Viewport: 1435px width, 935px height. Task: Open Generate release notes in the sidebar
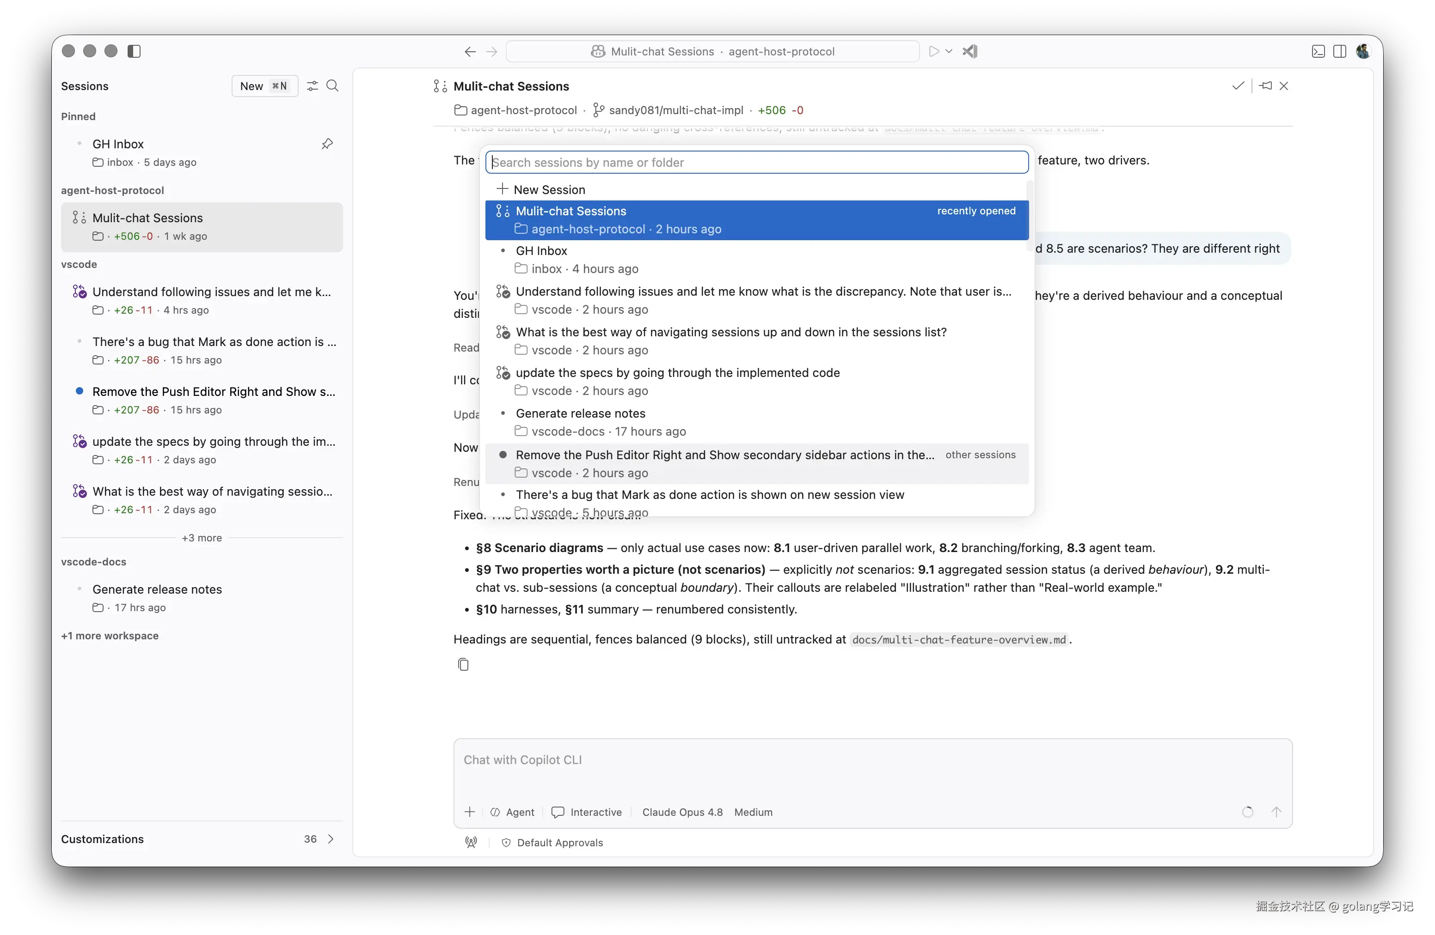[202, 598]
